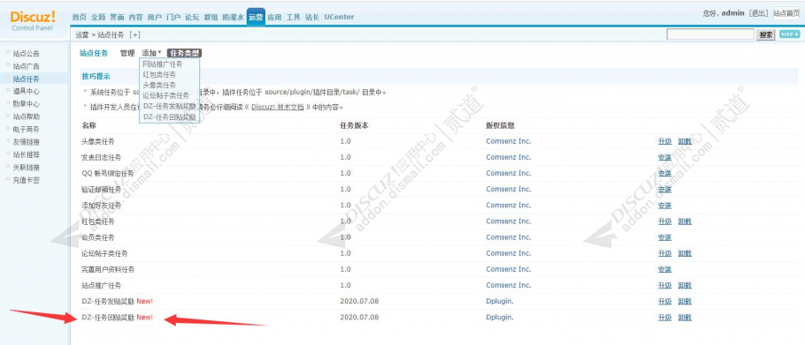Image resolution: width=805 pixels, height=345 pixels.
Task: Choose 红包类任务 from the 添加 dropdown
Action: 159,75
